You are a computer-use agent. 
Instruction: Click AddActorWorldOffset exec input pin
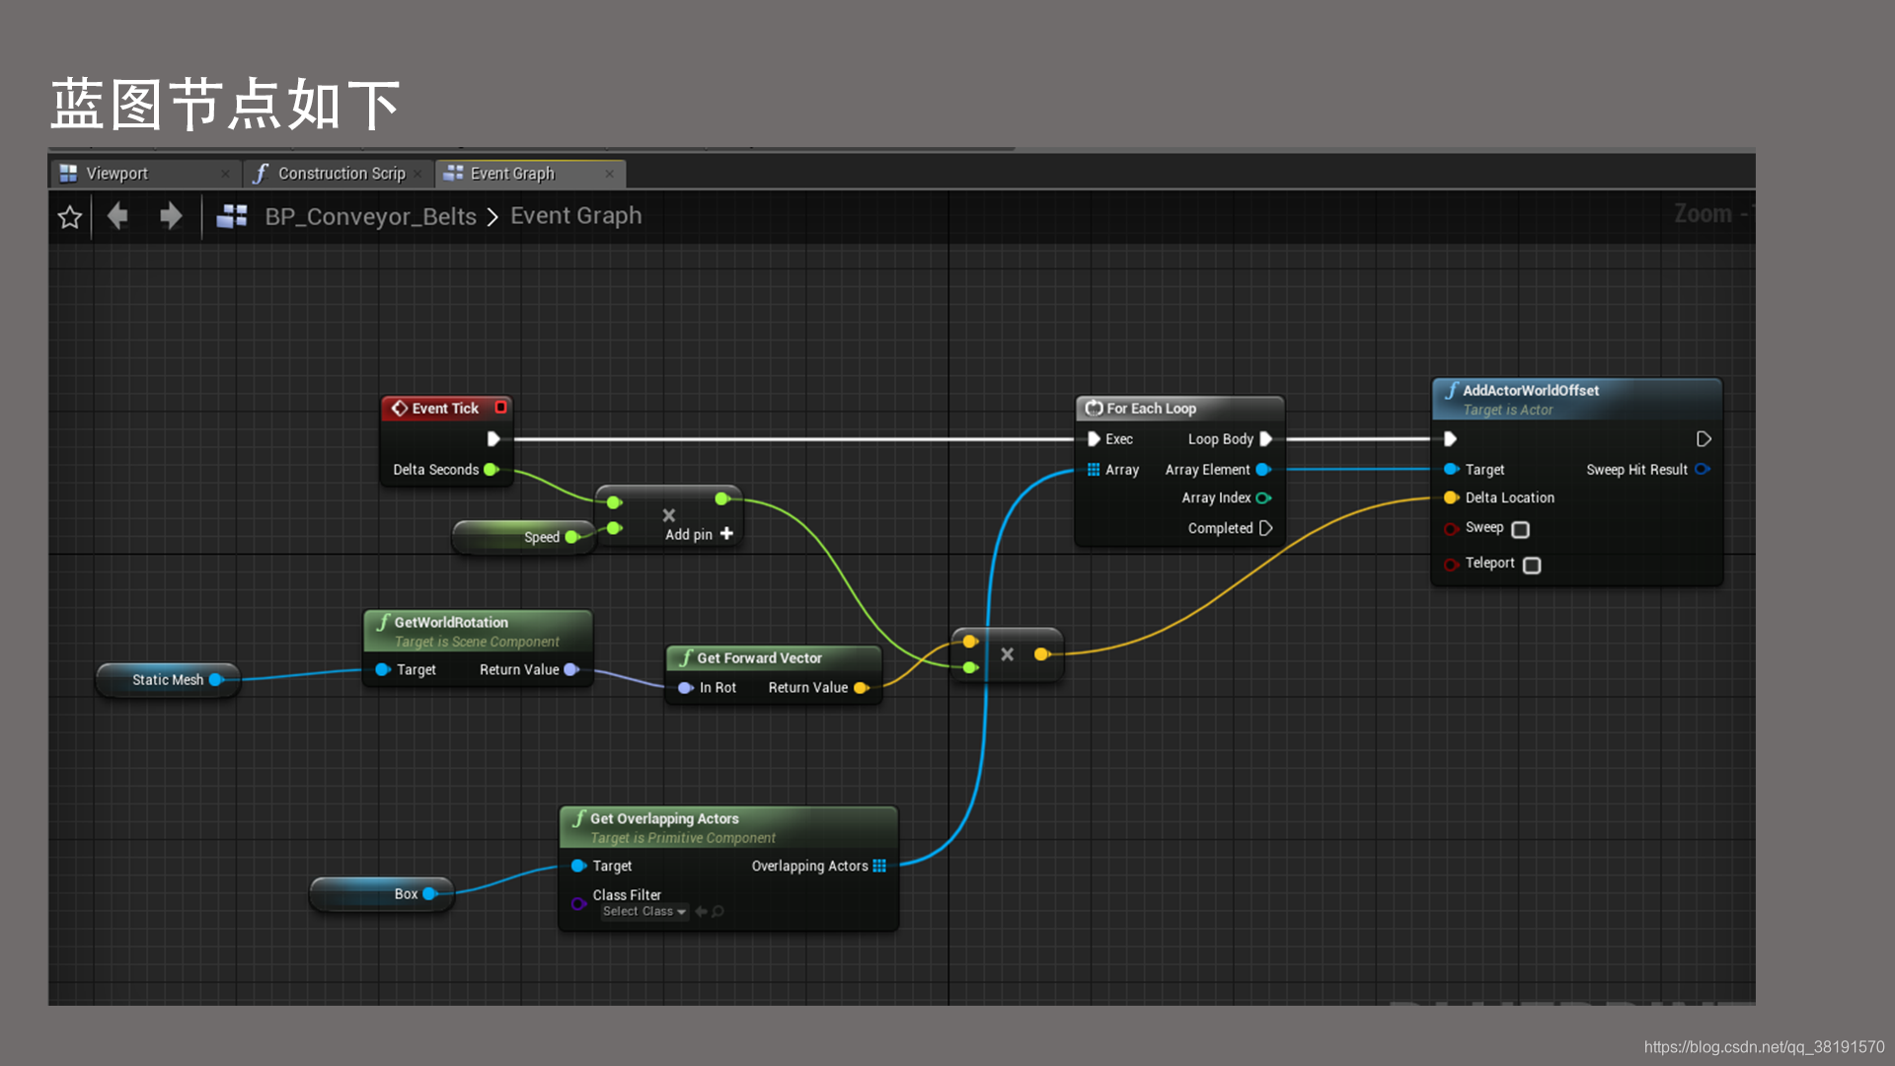pos(1450,439)
